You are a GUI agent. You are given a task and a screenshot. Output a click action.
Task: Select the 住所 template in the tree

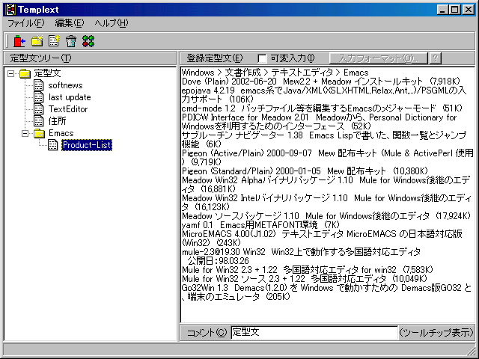pyautogui.click(x=58, y=121)
